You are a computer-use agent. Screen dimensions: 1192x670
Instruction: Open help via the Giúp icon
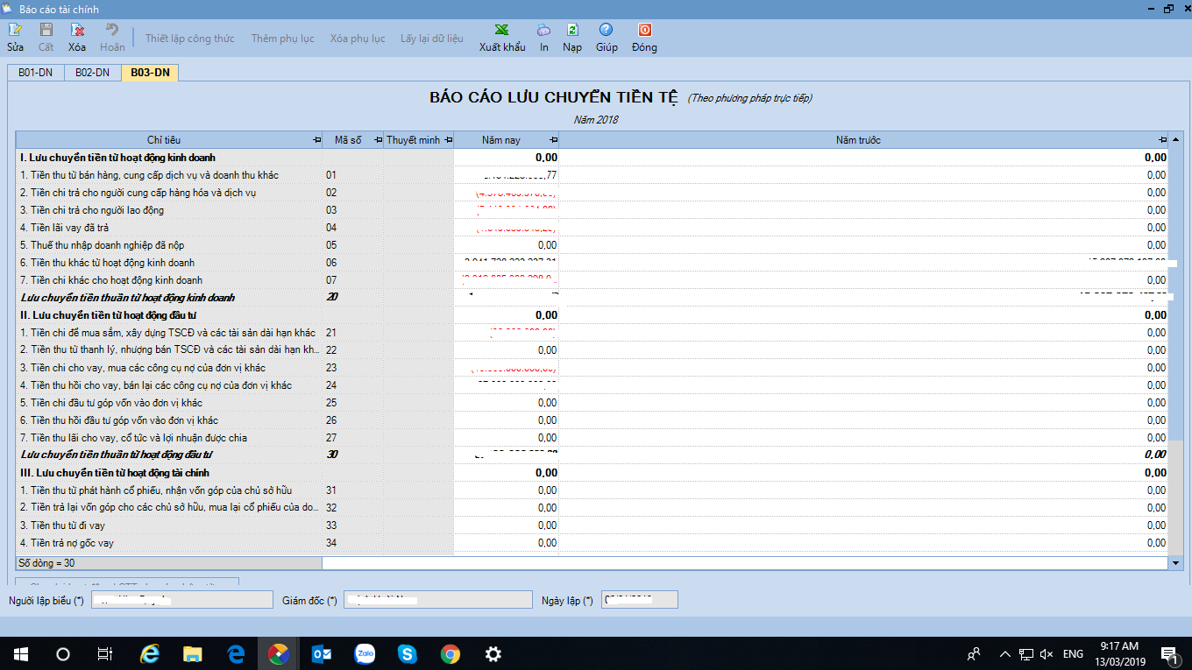607,31
